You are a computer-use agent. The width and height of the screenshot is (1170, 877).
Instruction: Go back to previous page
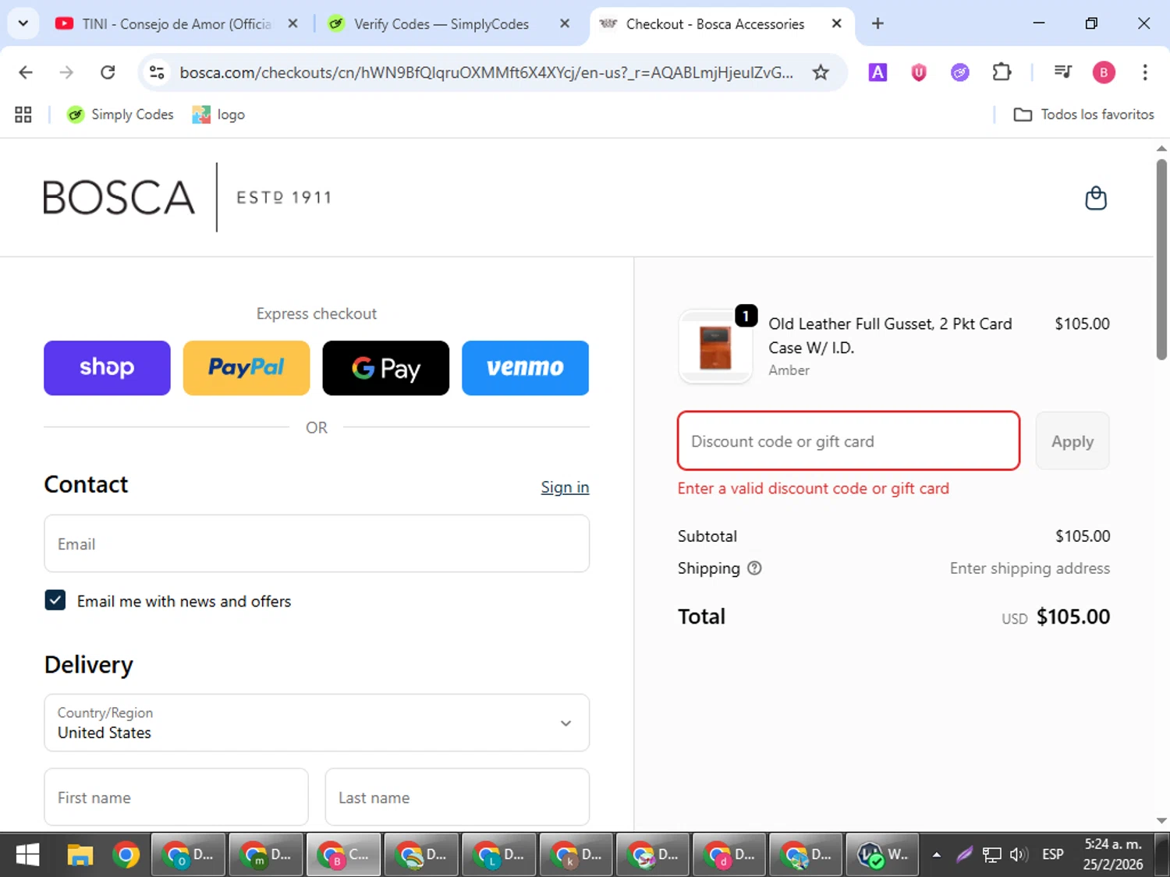(26, 72)
